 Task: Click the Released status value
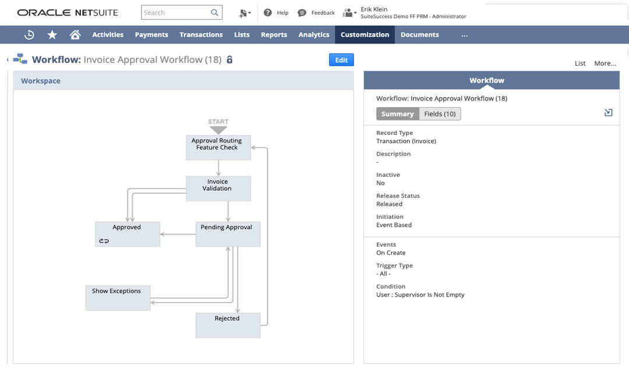pos(389,204)
